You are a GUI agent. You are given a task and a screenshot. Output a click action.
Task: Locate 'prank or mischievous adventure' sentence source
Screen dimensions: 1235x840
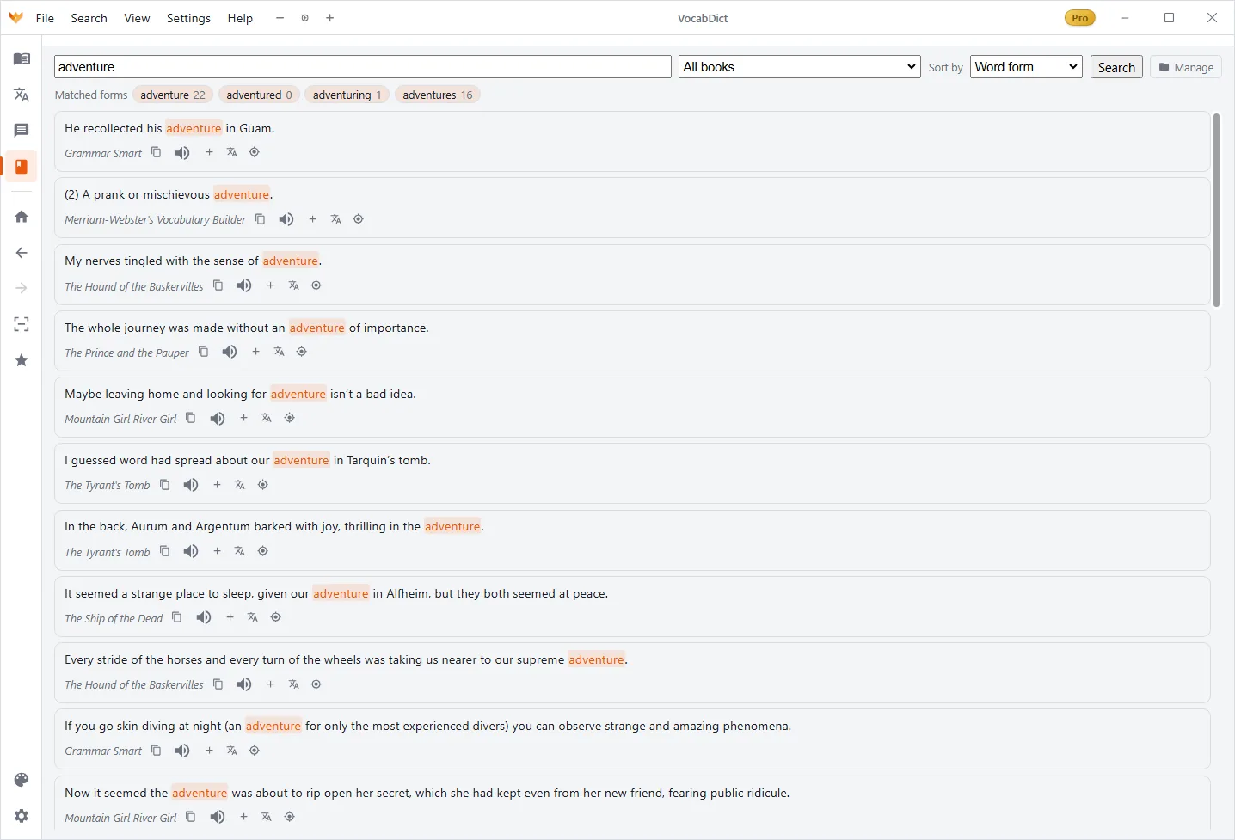(359, 219)
